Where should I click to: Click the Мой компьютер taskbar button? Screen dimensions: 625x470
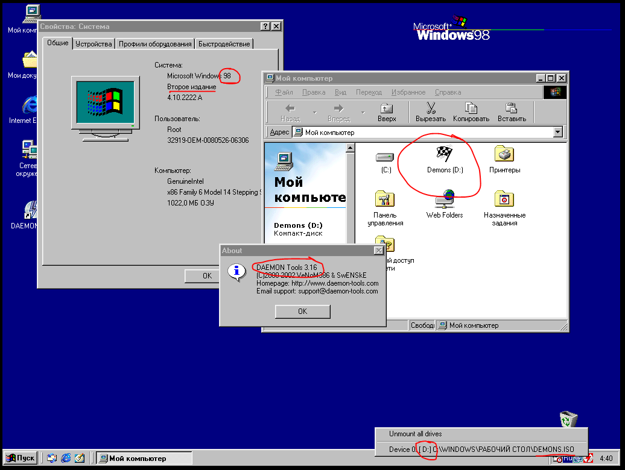click(x=144, y=459)
